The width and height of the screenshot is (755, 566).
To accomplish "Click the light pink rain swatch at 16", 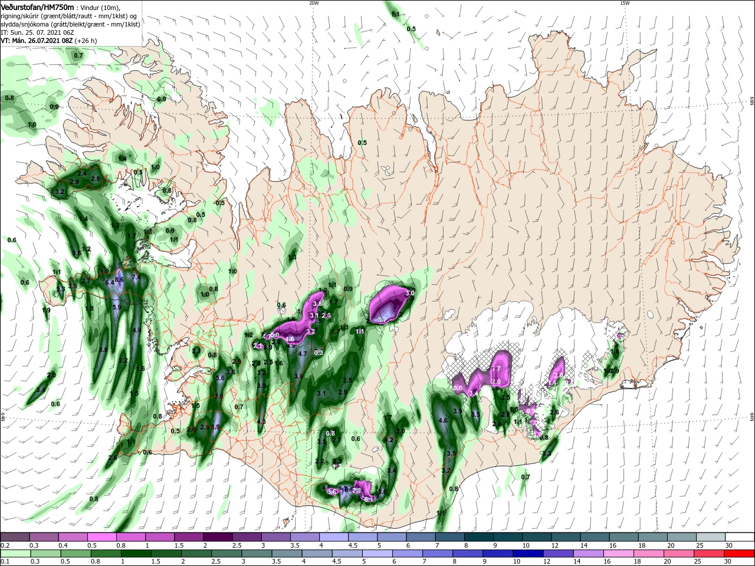I will [x=619, y=553].
